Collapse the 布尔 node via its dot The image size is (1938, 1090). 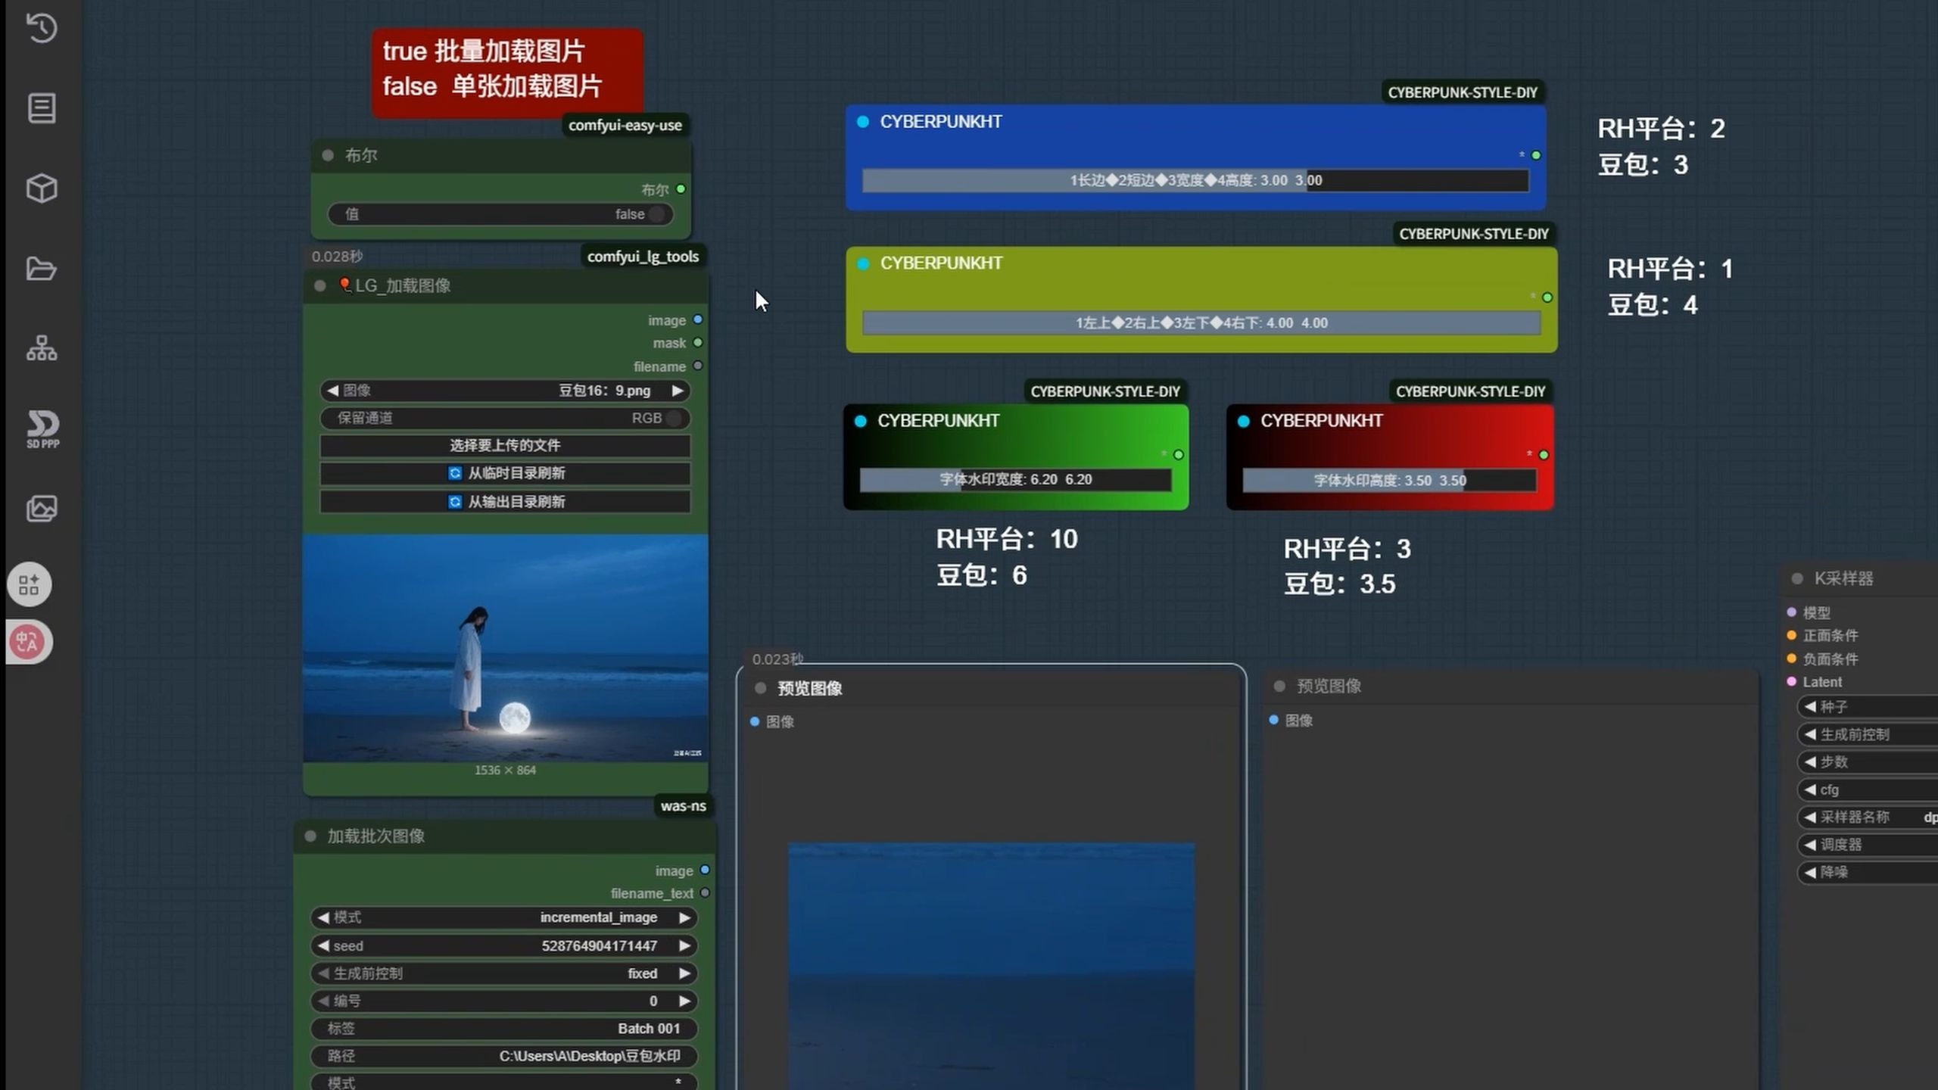tap(328, 155)
